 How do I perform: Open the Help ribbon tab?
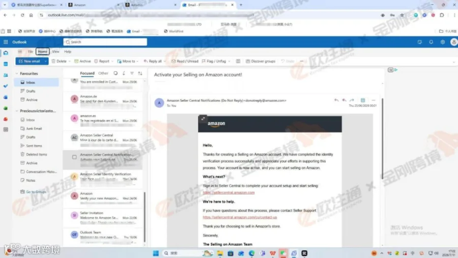68,52
